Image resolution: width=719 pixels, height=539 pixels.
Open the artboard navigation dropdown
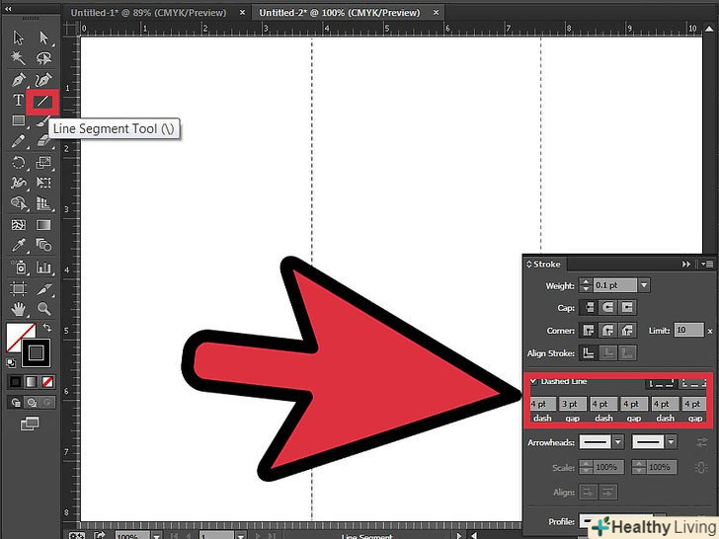click(241, 536)
